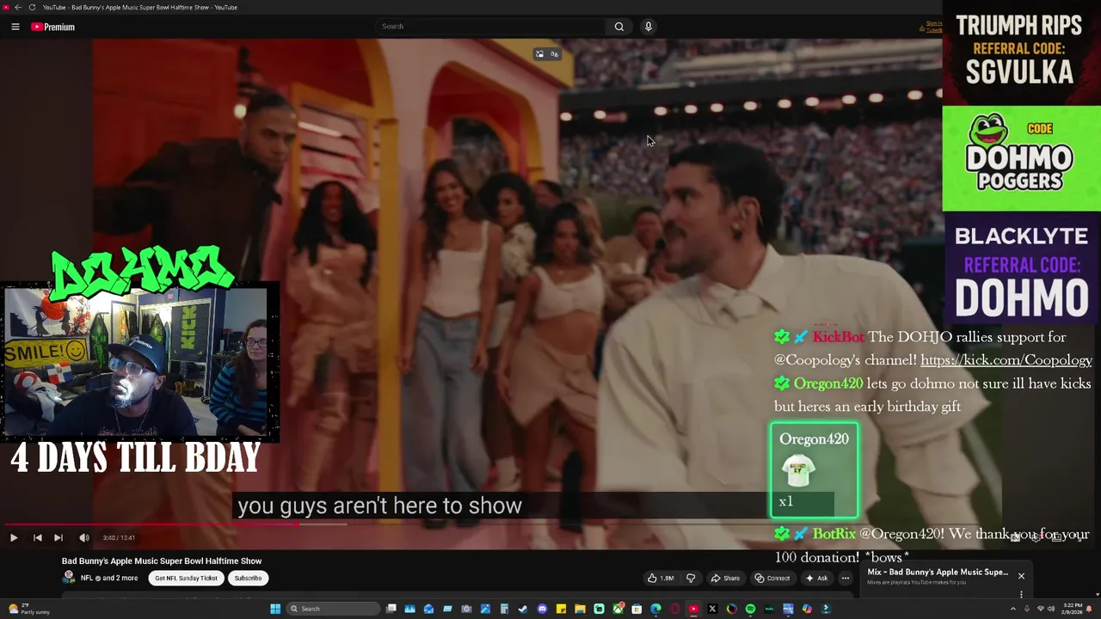
Task: Open the Windows Start menu
Action: [x=275, y=609]
